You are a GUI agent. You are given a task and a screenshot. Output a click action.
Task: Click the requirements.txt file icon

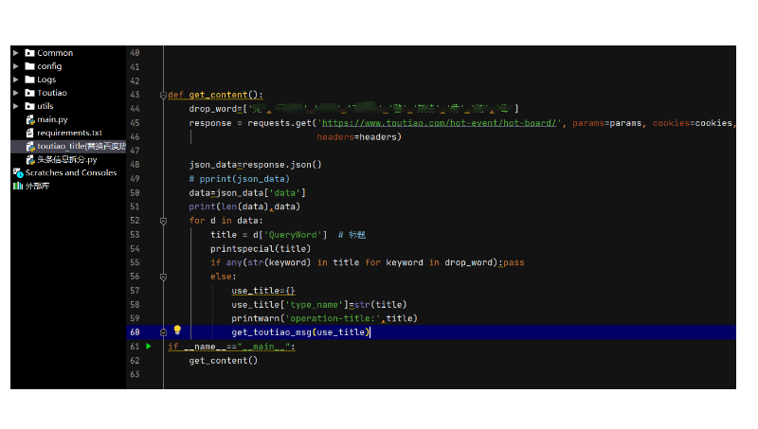[30, 133]
